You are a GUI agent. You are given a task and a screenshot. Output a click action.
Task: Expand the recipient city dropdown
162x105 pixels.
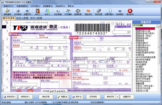pyautogui.click(x=123, y=49)
